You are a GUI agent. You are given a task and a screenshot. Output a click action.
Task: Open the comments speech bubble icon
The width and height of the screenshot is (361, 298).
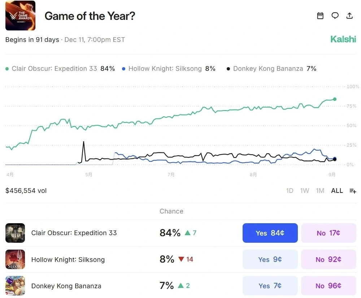tap(335, 16)
